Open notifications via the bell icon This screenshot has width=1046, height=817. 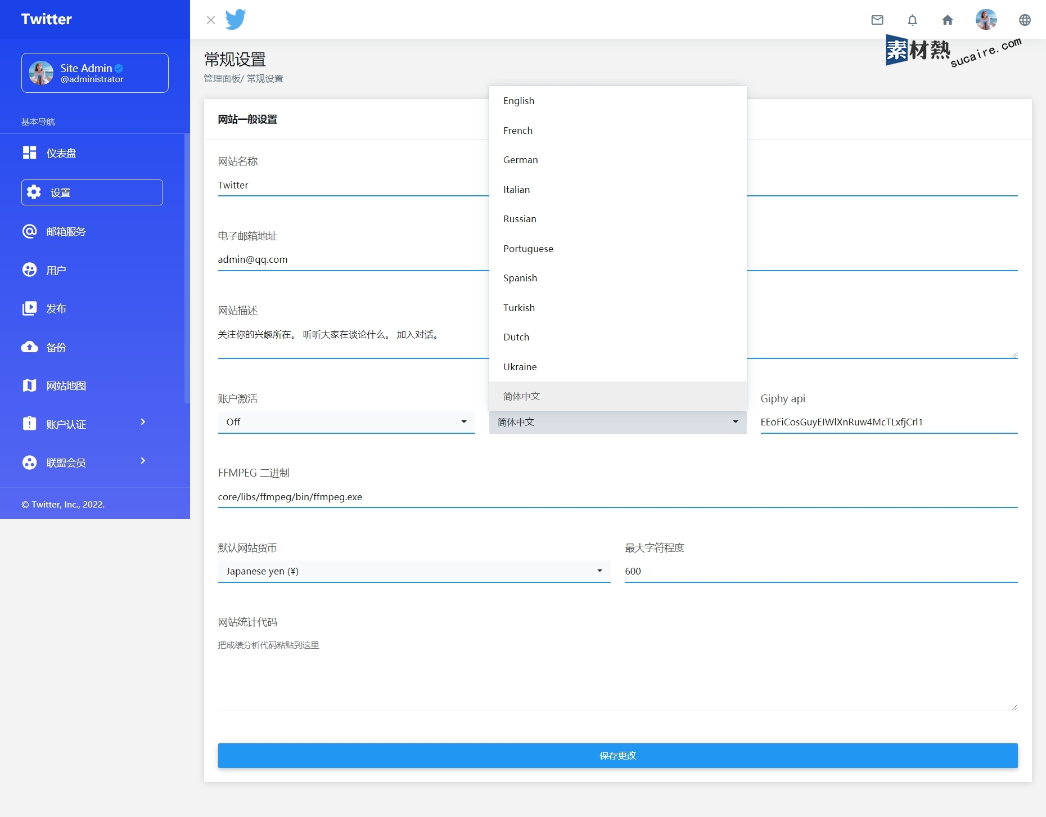click(912, 20)
